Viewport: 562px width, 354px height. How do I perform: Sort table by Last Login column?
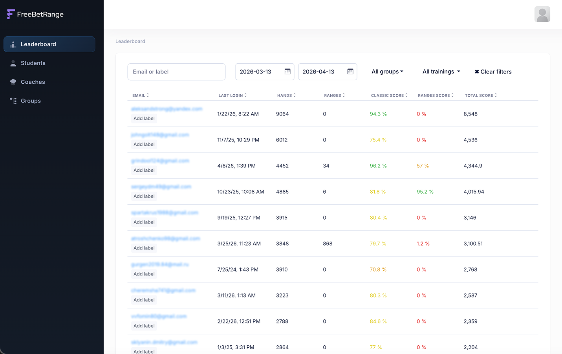[x=232, y=95]
